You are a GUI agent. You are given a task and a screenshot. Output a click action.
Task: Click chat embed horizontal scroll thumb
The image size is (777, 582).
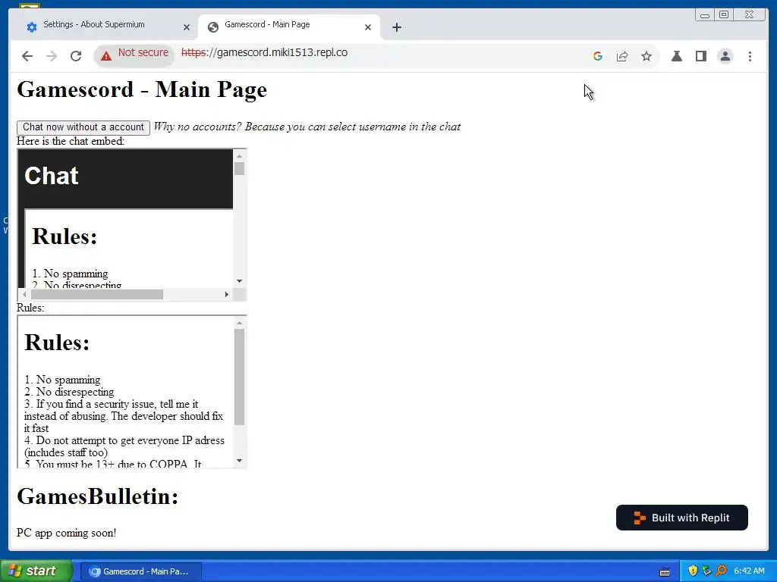click(x=96, y=295)
